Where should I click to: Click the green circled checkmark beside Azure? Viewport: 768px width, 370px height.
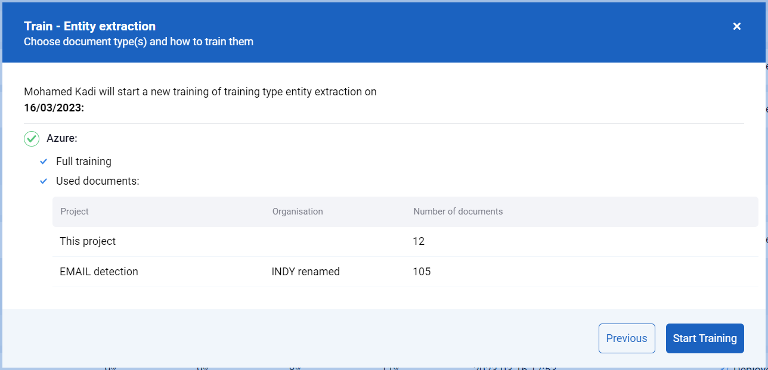pos(32,139)
